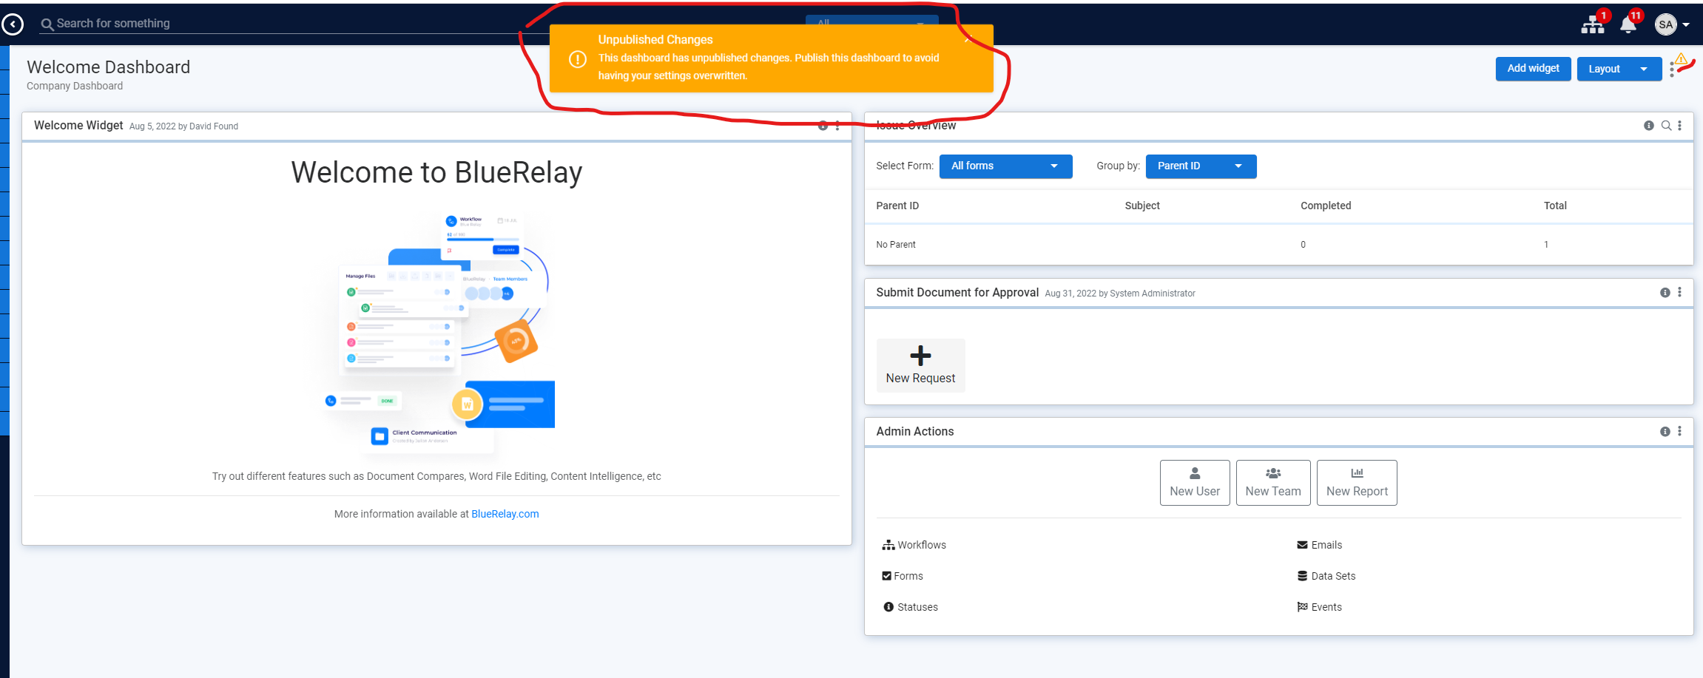Click the Welcome to BlueRelay illustration image
The height and width of the screenshot is (678, 1703).
[436, 334]
